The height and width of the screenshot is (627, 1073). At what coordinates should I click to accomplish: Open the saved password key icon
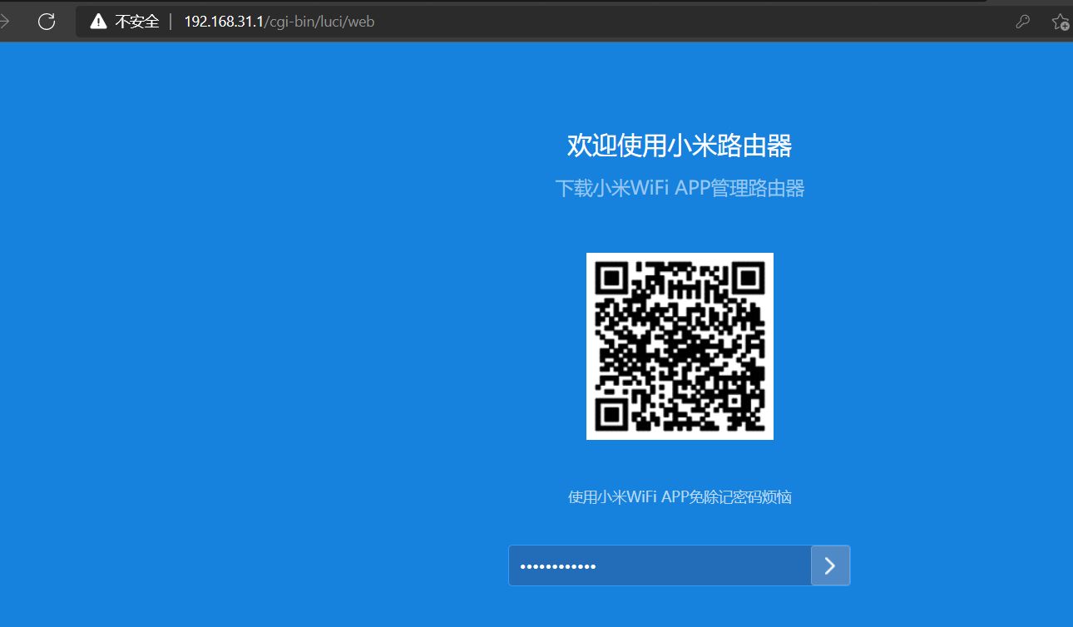click(1023, 22)
